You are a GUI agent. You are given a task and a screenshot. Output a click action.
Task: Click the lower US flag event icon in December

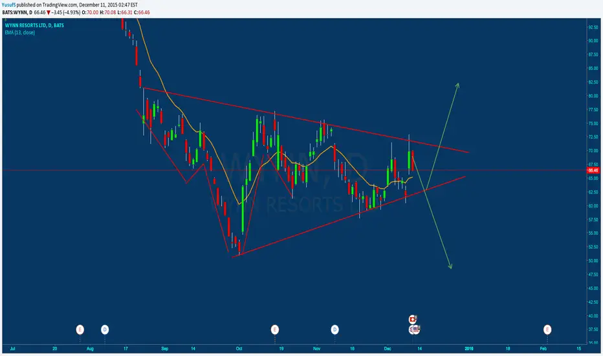(415, 329)
